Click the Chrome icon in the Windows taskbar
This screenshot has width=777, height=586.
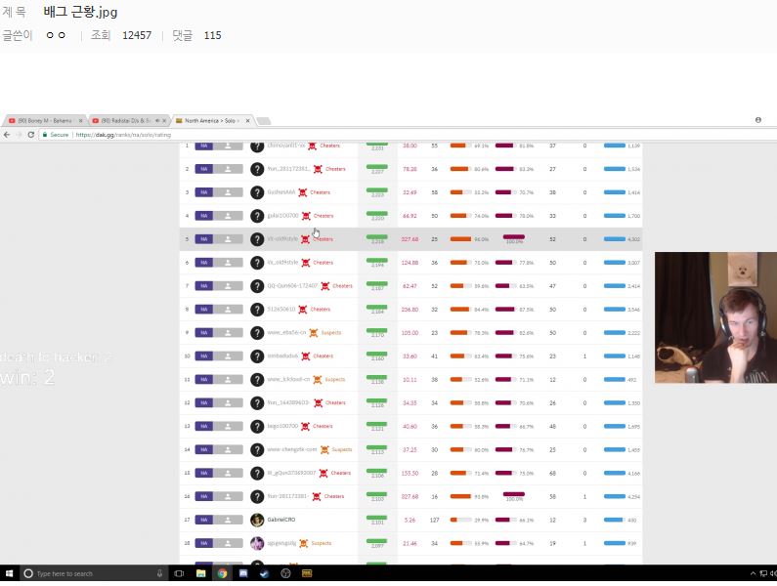tap(222, 574)
